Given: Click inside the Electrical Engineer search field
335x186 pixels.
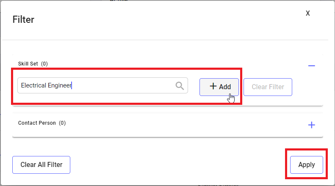Looking at the screenshot, I should (x=102, y=85).
